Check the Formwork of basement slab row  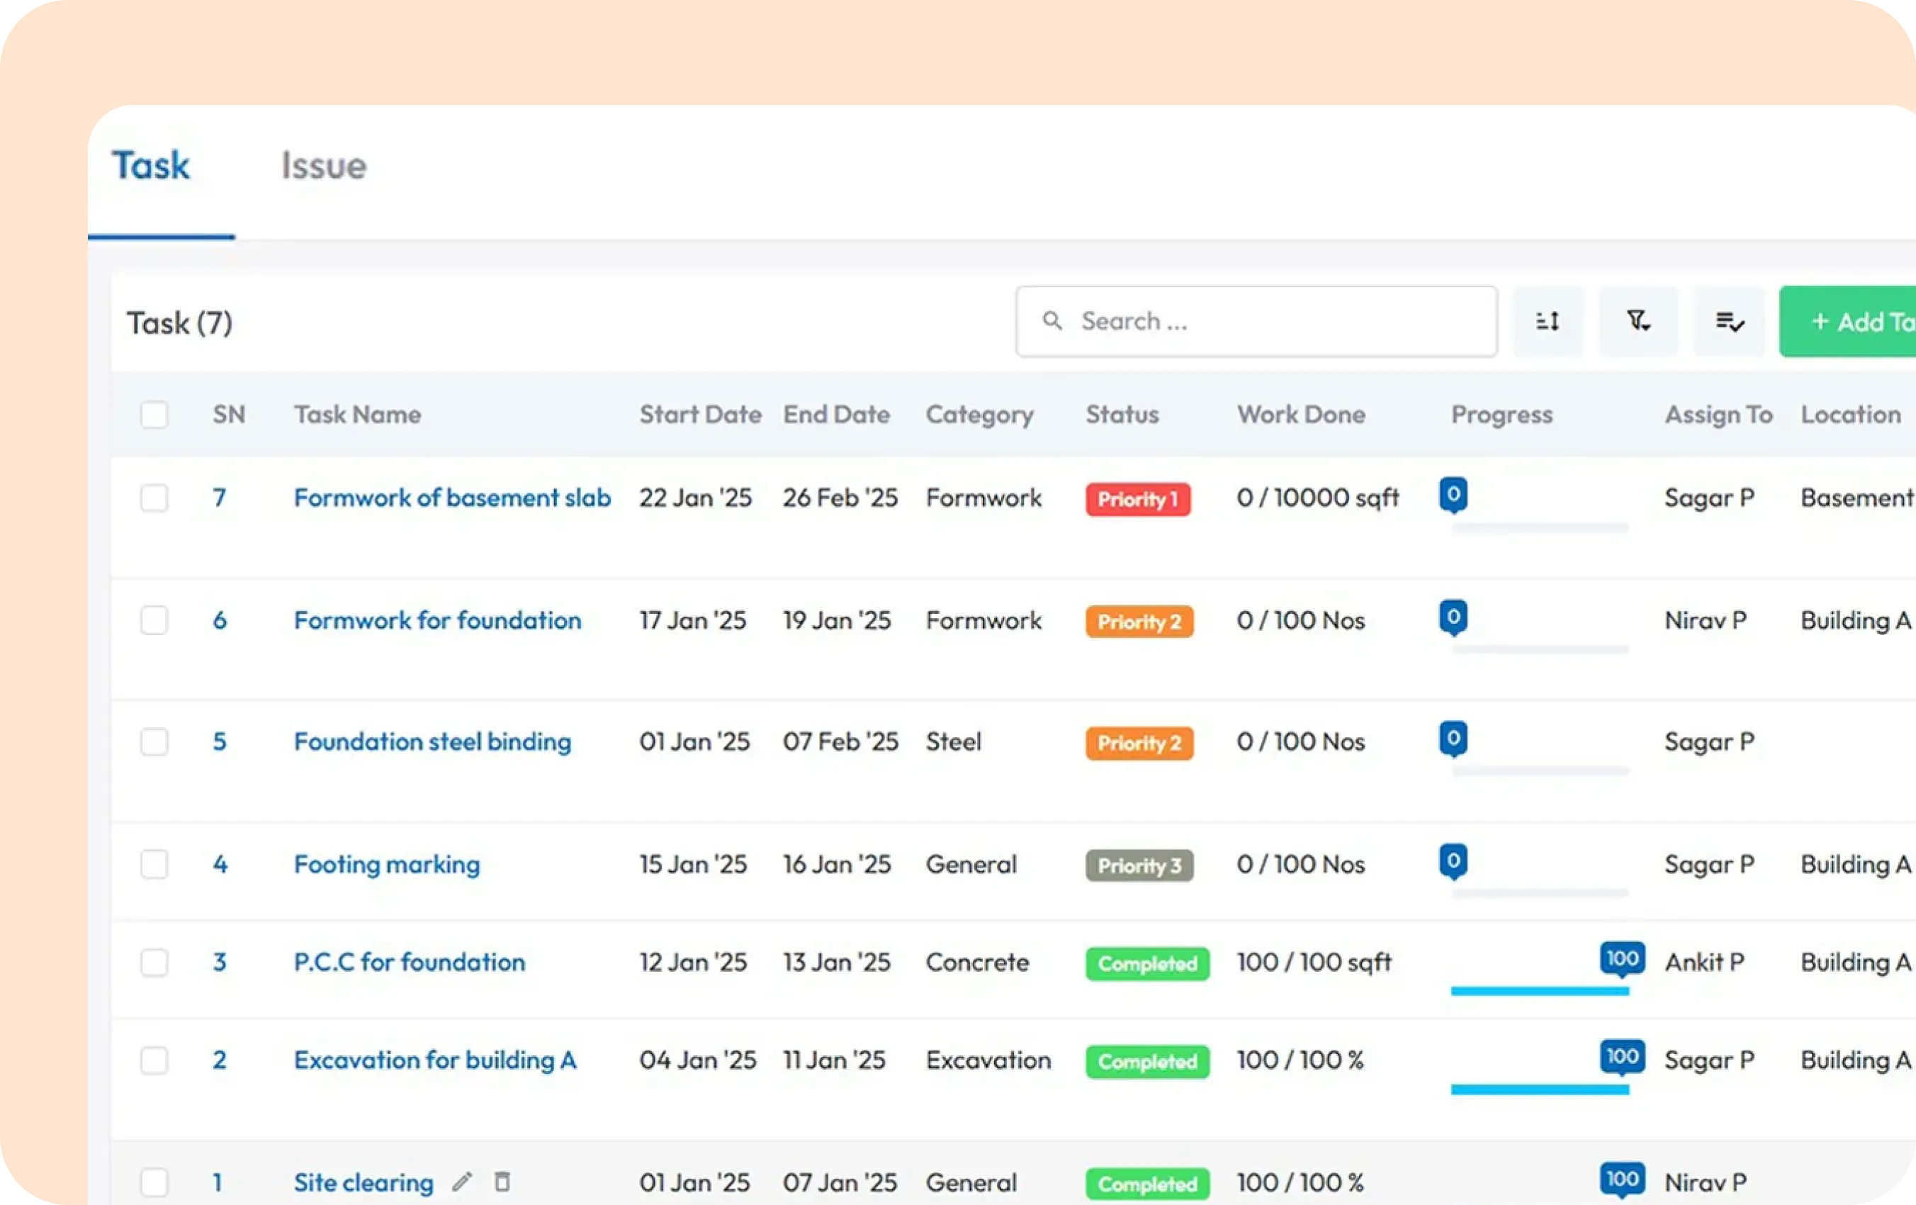click(154, 498)
